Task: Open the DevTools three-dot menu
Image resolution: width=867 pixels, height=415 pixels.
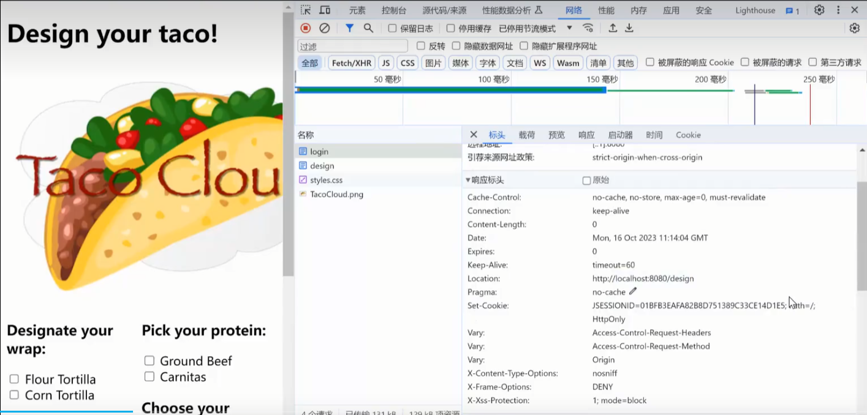Action: point(837,10)
